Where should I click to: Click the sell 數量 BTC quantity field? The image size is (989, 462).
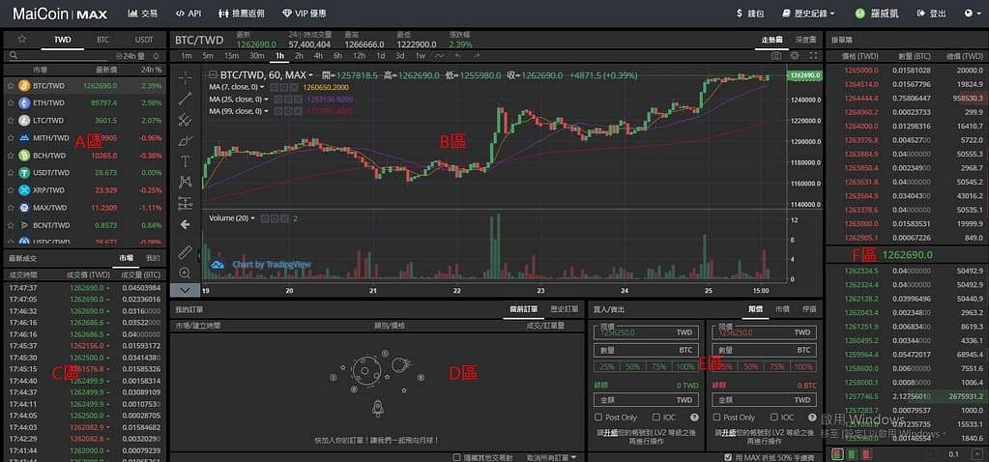click(x=764, y=350)
